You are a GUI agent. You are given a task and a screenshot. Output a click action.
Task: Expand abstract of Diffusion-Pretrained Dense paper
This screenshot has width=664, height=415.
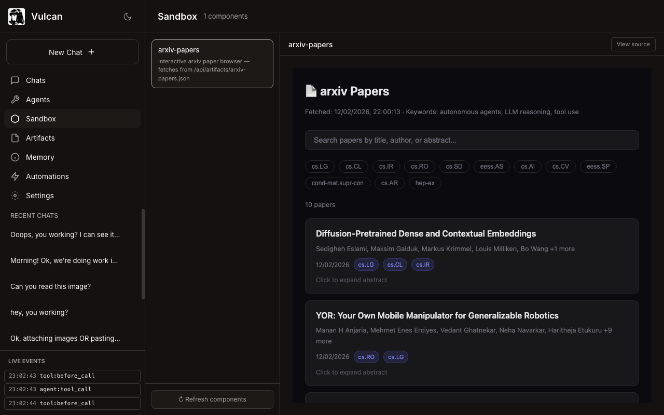(x=351, y=280)
